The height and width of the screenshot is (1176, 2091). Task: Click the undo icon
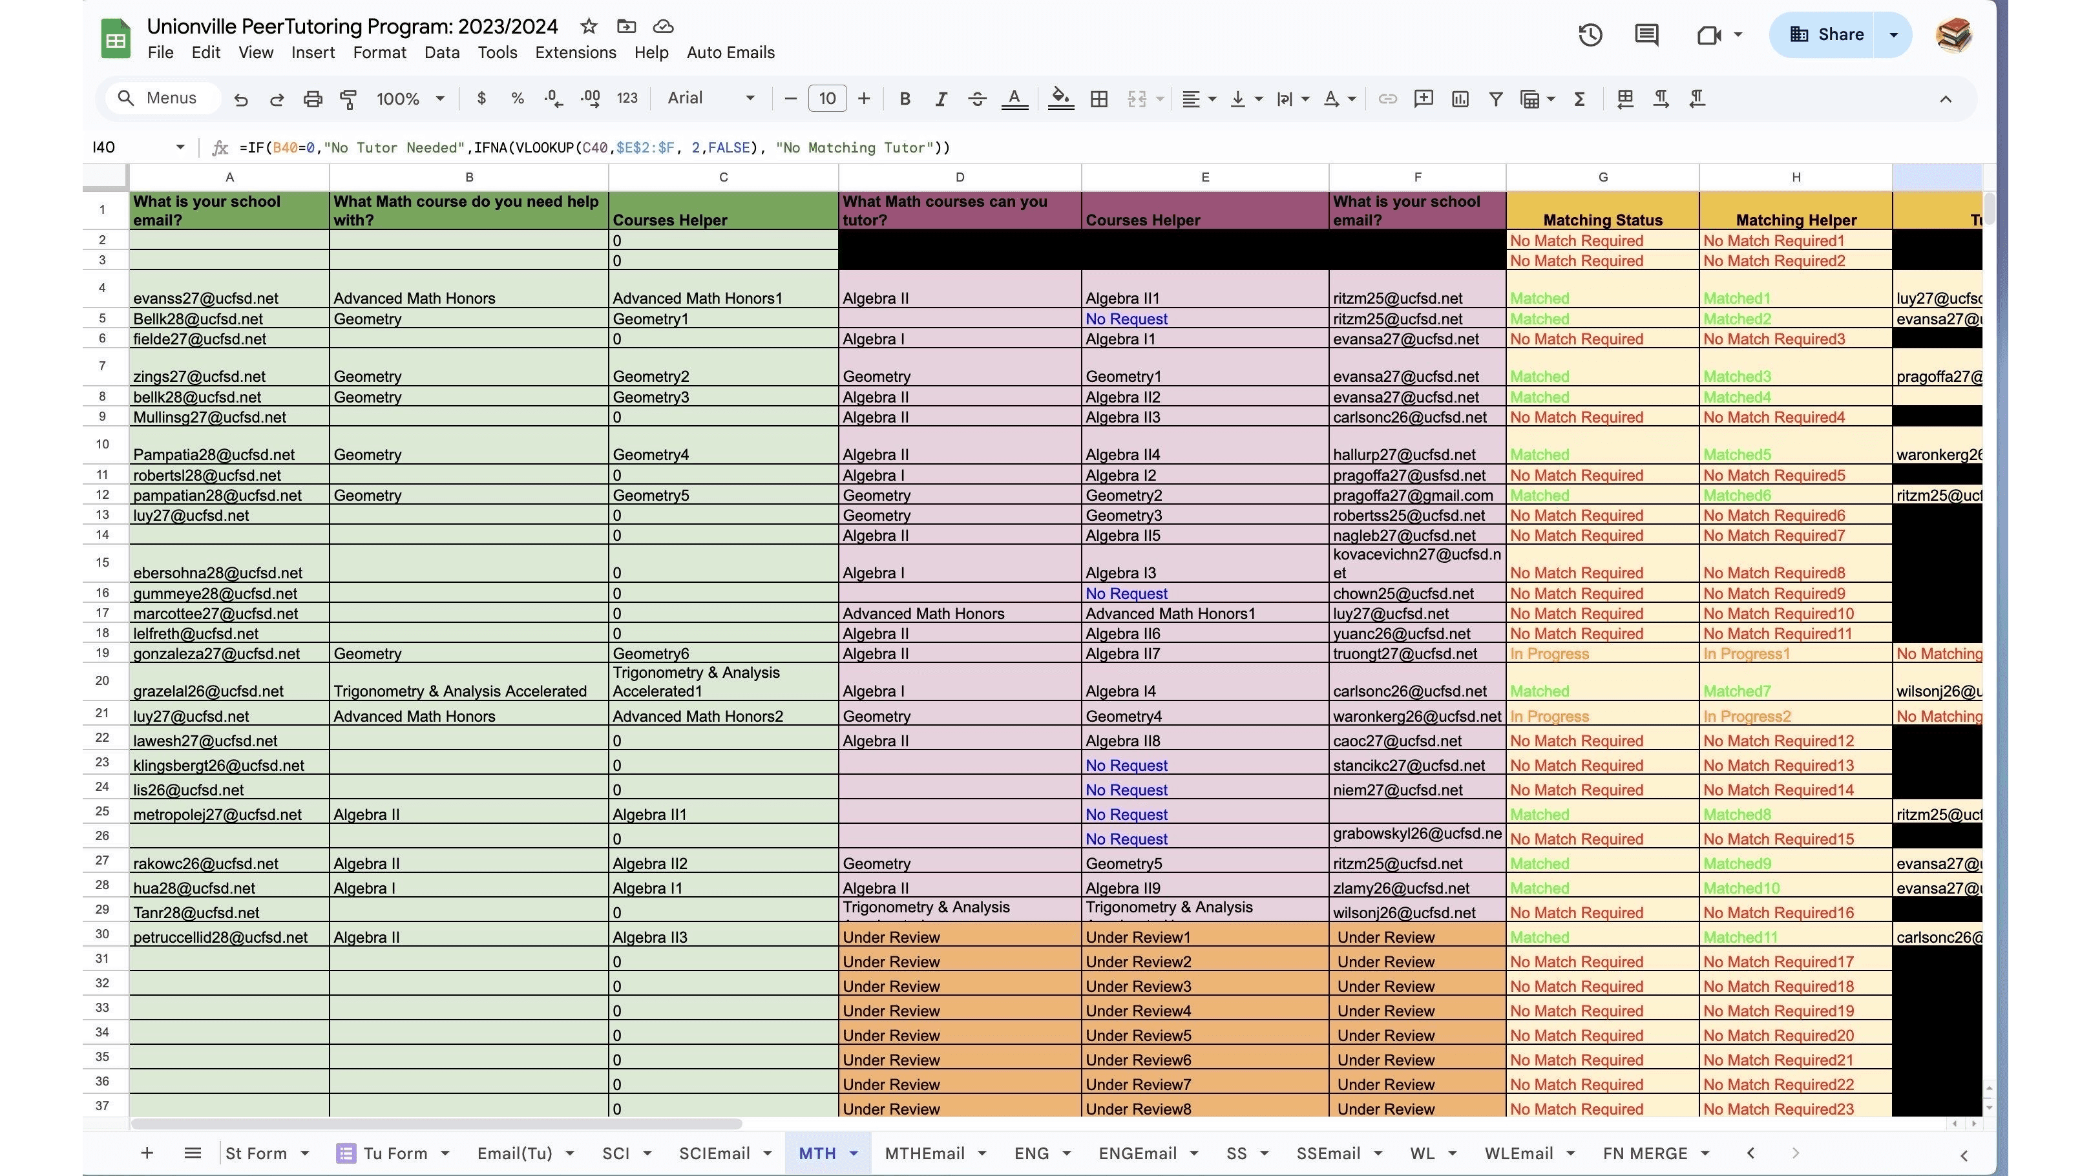240,99
